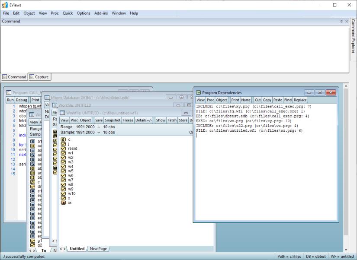357x260 pixels.
Task: Click the pin icon on Command pane
Action: (x=341, y=21)
